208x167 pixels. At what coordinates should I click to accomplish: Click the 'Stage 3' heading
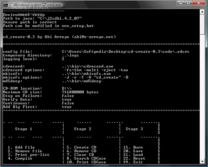(134, 129)
